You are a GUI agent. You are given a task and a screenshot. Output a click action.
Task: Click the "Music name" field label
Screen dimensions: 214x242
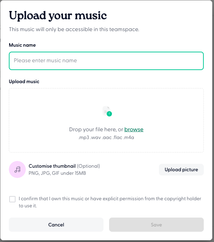click(22, 45)
